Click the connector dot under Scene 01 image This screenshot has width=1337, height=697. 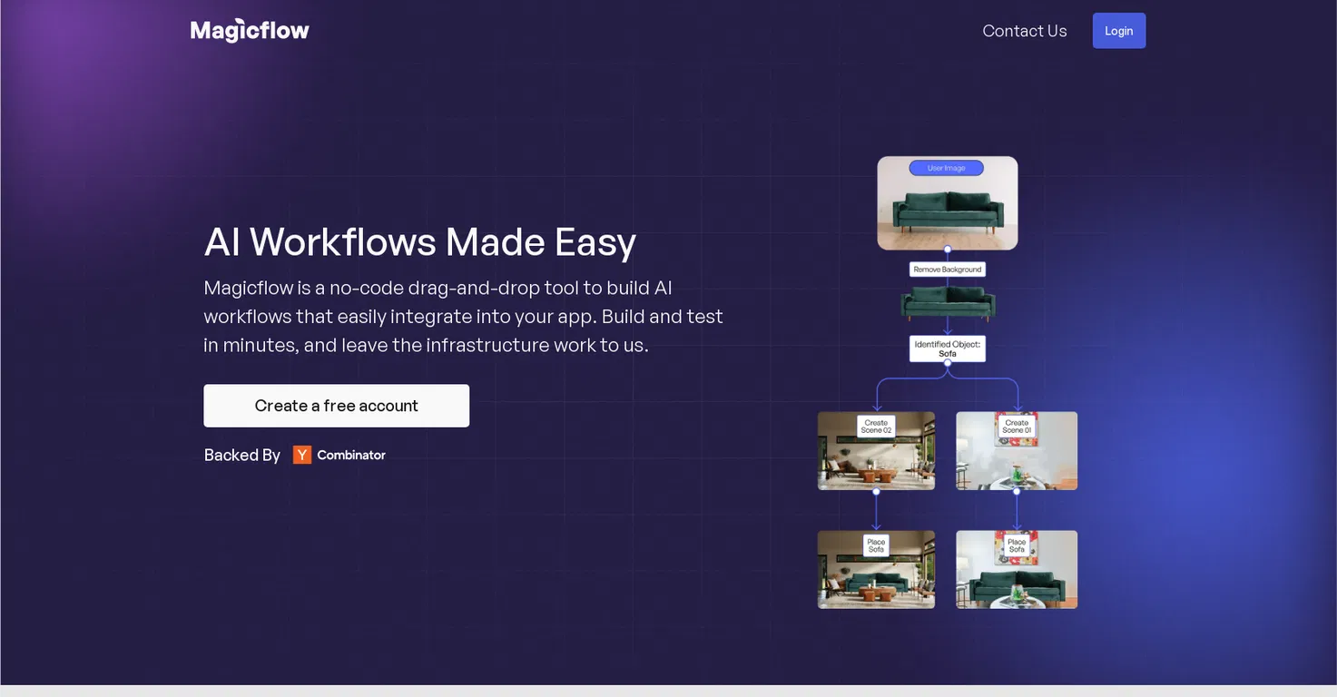coord(1017,491)
